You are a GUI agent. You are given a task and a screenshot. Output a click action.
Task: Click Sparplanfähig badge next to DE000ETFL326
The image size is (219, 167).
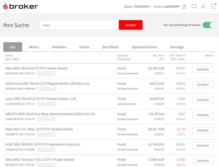click(x=46, y=165)
